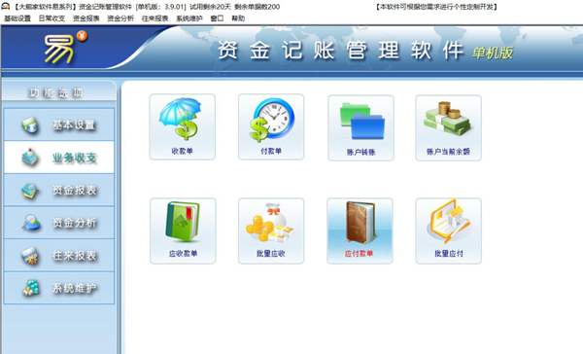Open the 付款单 clock icon
Screen dimensions: 583x354
click(x=271, y=127)
